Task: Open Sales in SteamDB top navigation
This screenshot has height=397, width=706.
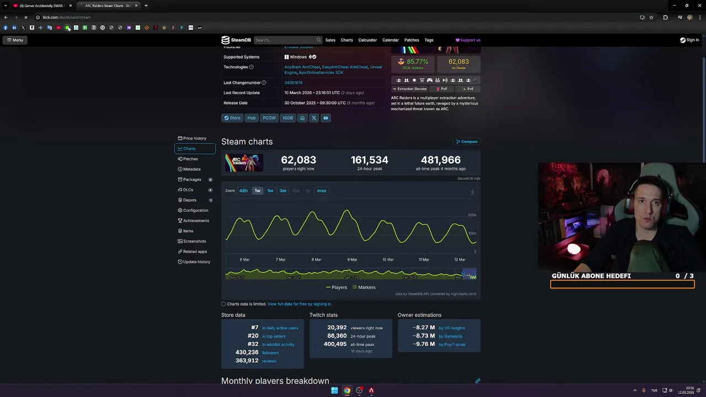Action: [x=330, y=40]
